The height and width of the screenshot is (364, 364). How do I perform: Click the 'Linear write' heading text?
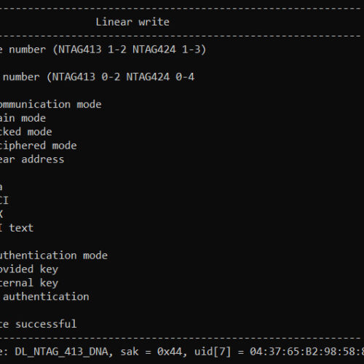pos(132,22)
